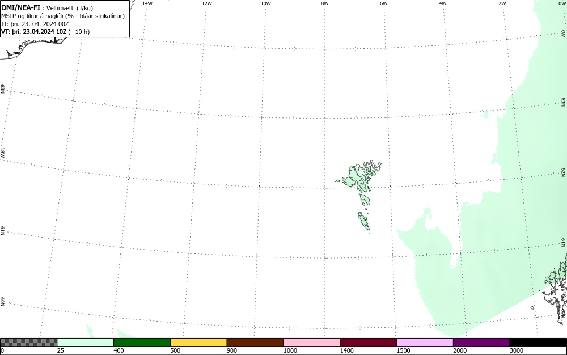Screen dimensions: 567x355
Task: Click the "2W" longitude label
Action: pos(502,3)
